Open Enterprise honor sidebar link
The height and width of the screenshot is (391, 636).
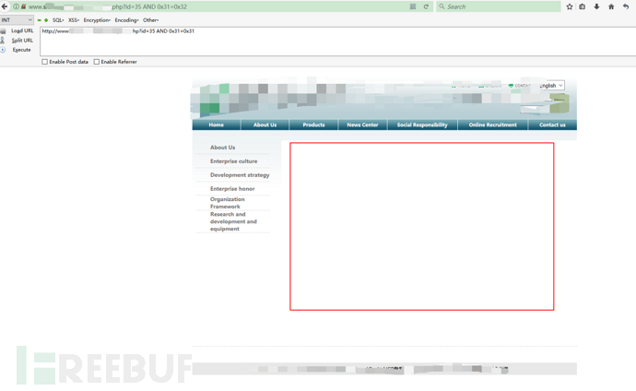point(232,189)
